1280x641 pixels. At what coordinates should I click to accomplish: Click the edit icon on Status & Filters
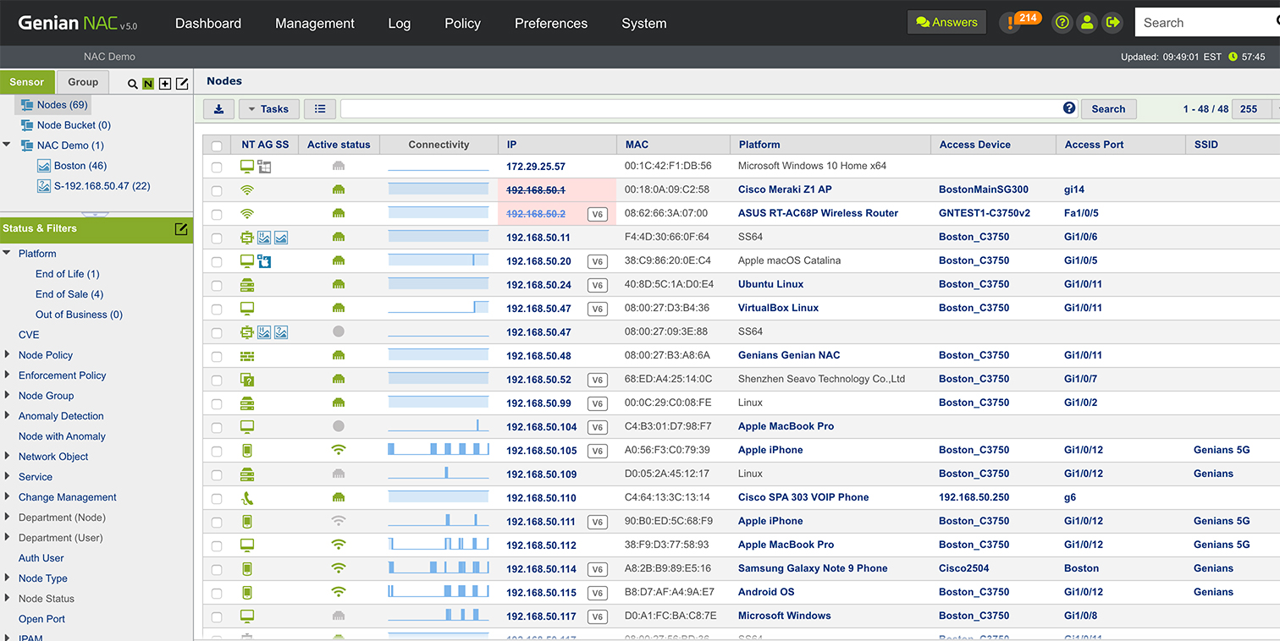[181, 228]
